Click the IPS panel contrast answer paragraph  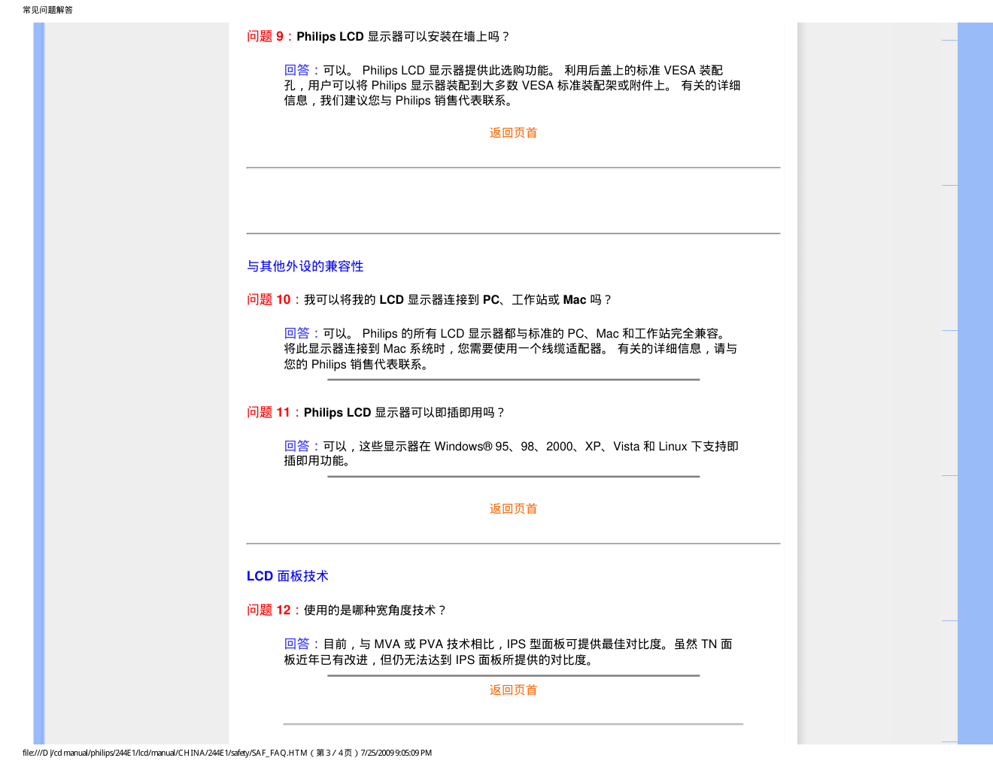tap(509, 652)
